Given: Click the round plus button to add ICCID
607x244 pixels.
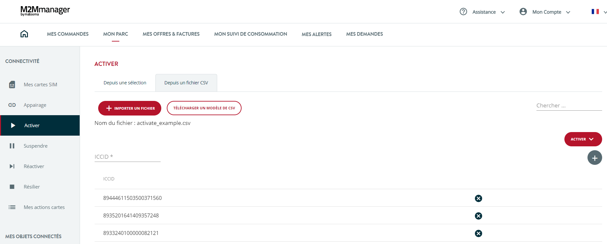Looking at the screenshot, I should (595, 158).
